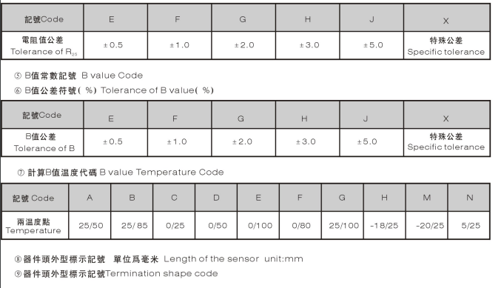Click the 'B value Code' heading text
This screenshot has width=504, height=288.
point(112,76)
